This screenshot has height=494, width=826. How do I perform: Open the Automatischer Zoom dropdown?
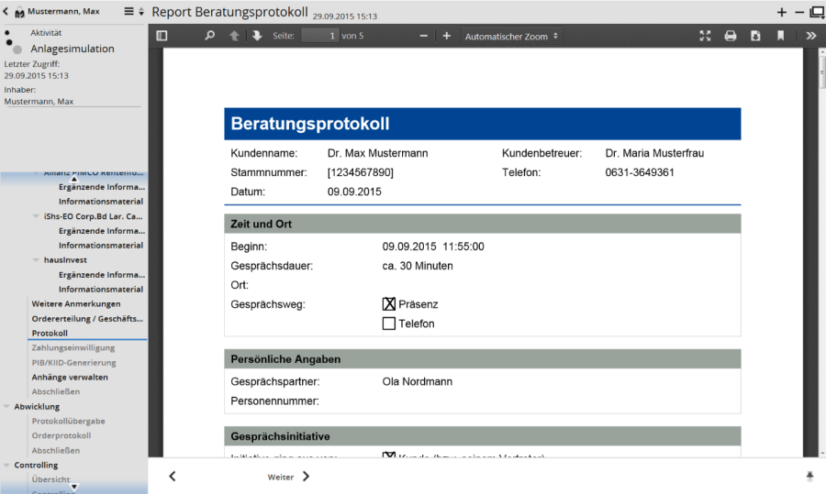pos(511,37)
